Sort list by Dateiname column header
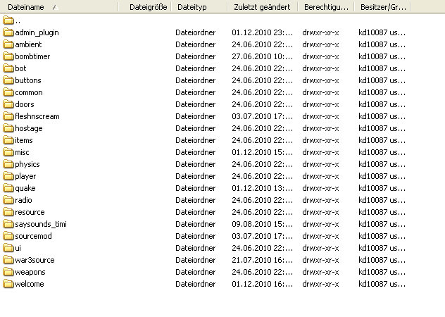 pyautogui.click(x=28, y=7)
